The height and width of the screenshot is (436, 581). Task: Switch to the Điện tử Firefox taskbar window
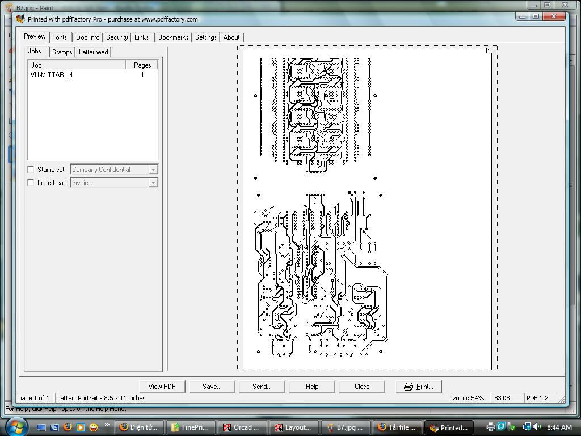(x=140, y=427)
